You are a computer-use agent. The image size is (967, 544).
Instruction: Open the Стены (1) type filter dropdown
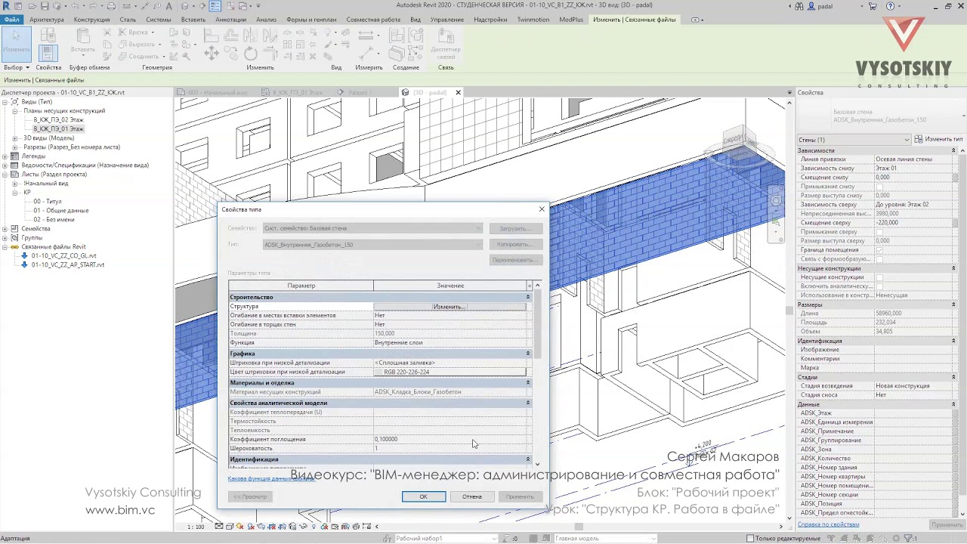[854, 140]
